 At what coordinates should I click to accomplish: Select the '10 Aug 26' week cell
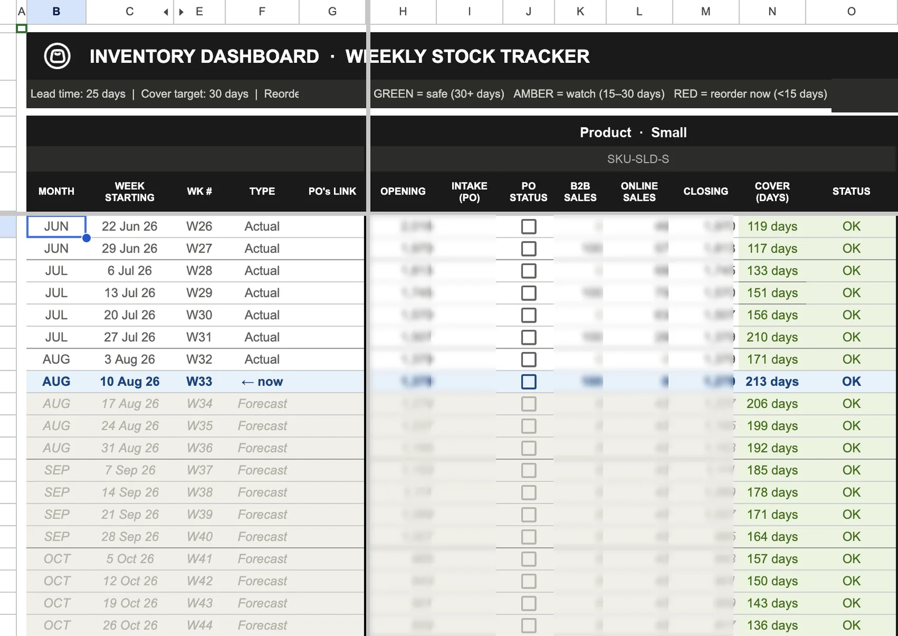(129, 382)
